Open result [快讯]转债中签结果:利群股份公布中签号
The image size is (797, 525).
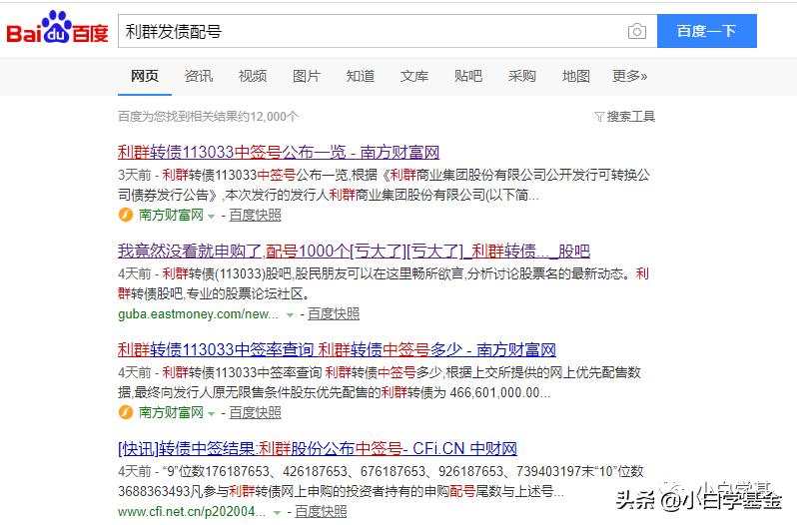click(x=318, y=448)
